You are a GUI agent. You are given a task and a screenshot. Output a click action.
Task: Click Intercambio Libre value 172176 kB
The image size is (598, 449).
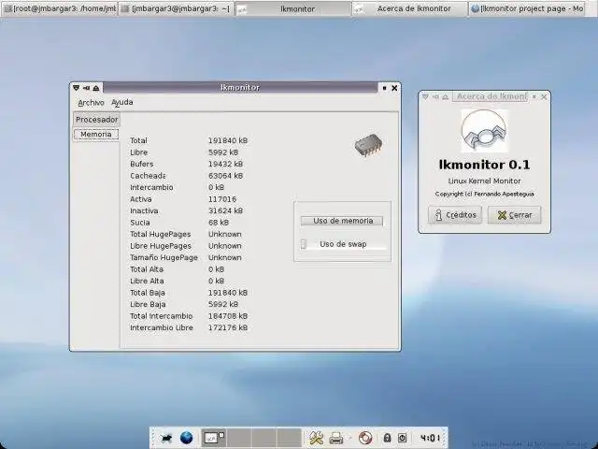tap(228, 327)
